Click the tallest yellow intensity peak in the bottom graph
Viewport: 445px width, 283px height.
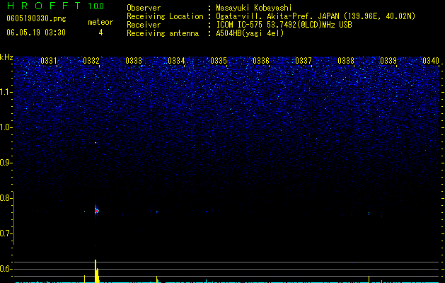pos(96,270)
